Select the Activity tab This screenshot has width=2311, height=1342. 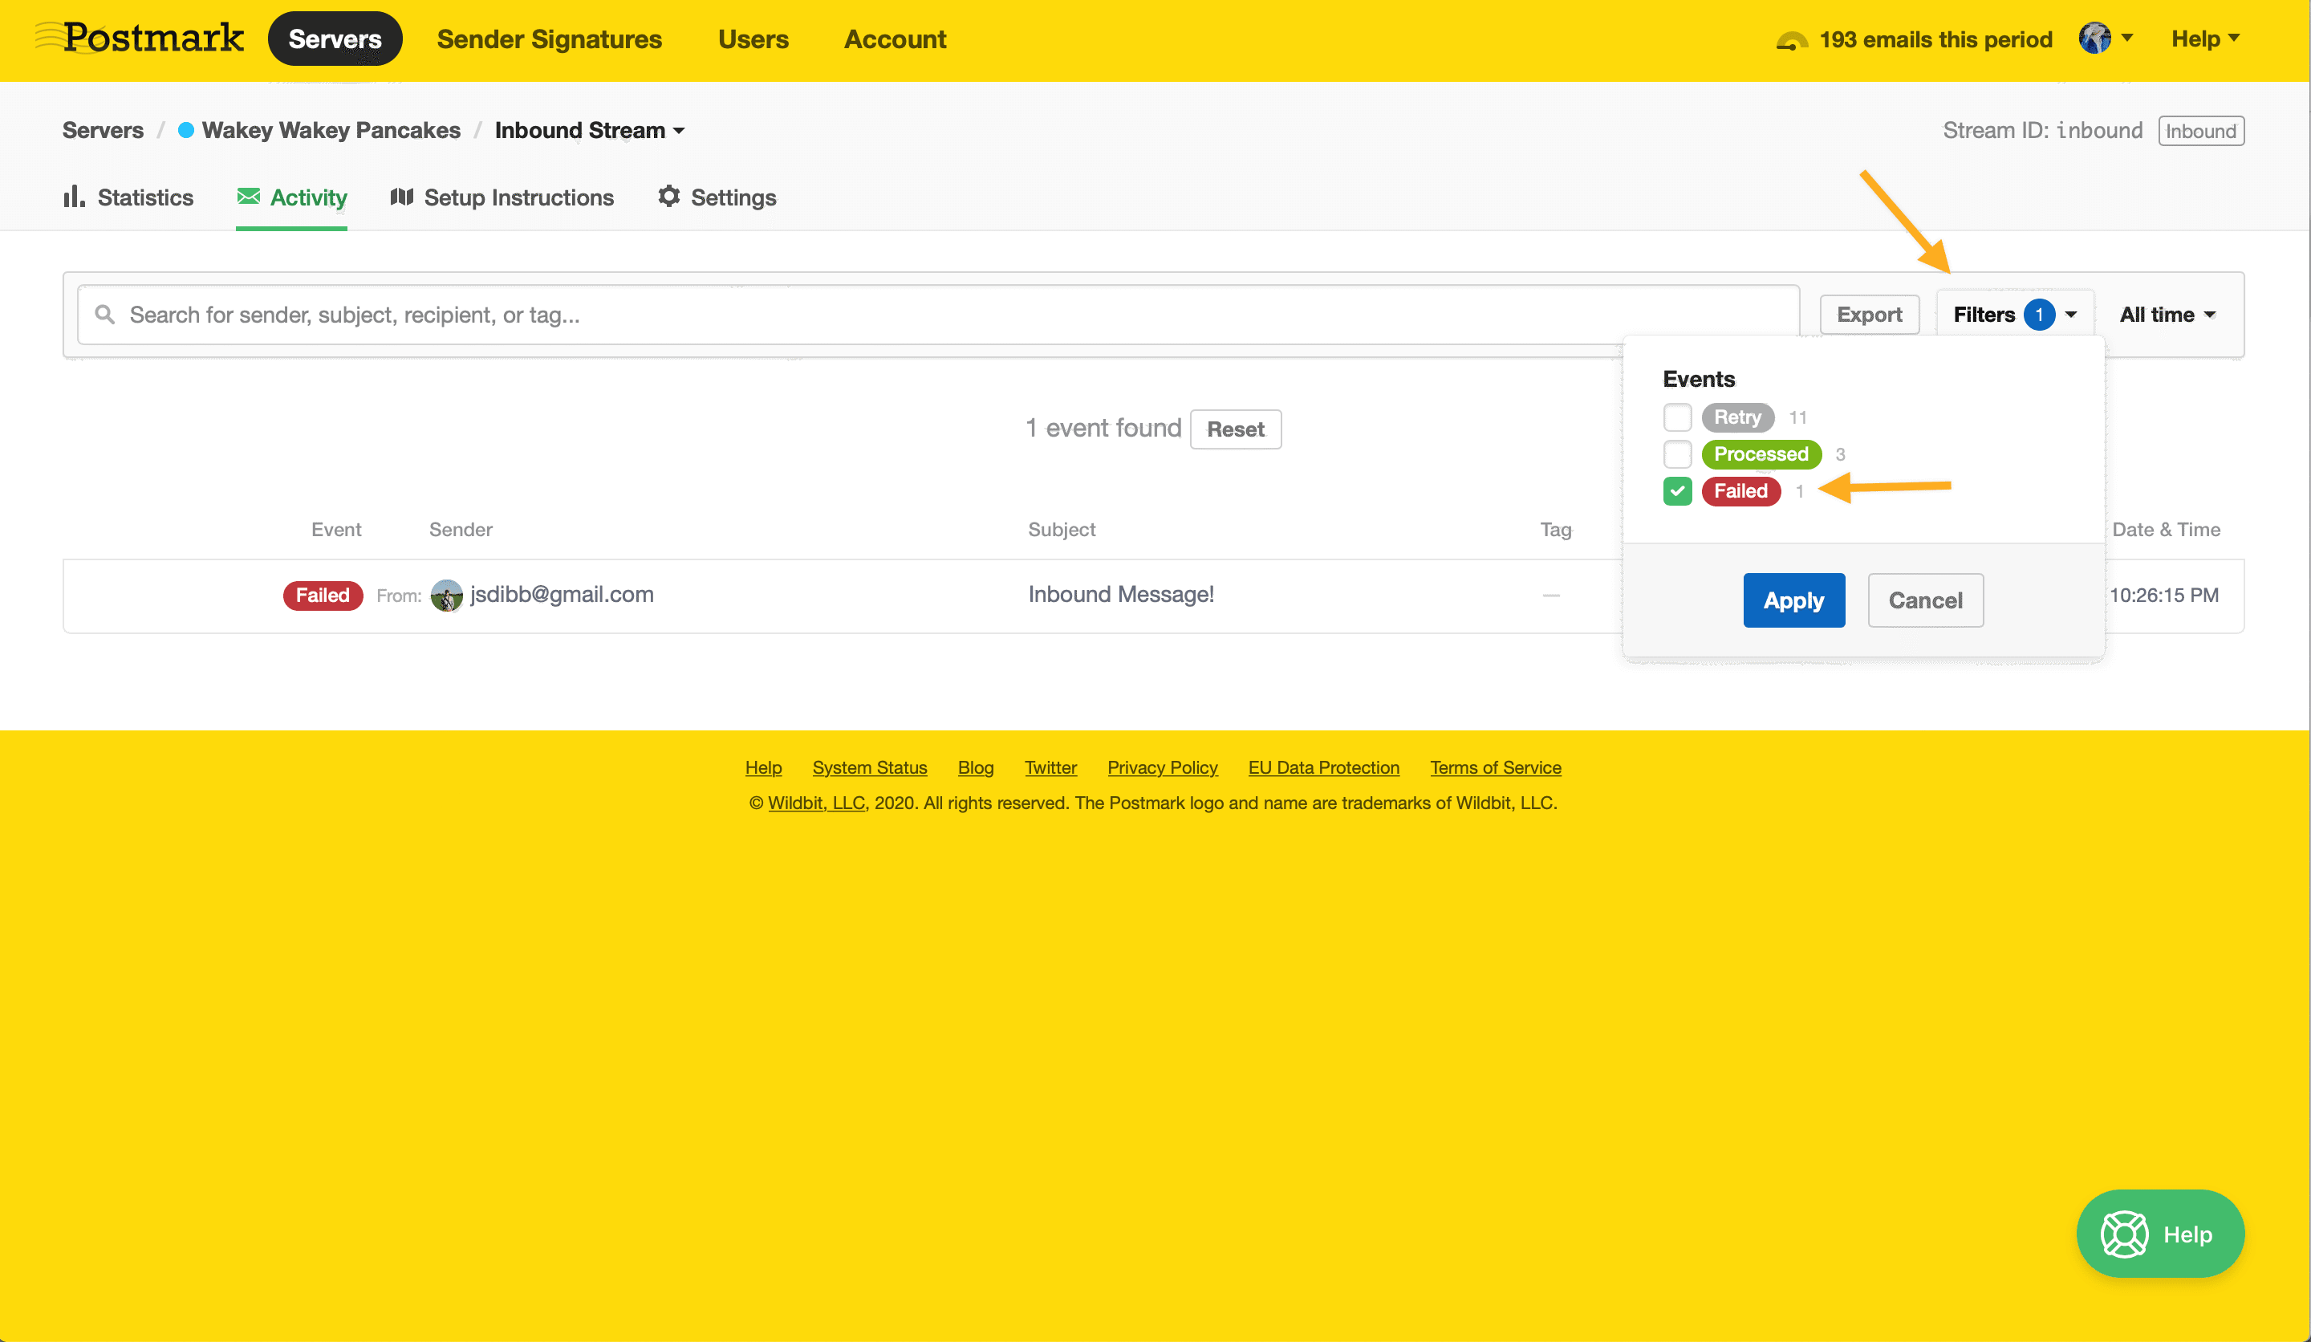click(x=291, y=197)
